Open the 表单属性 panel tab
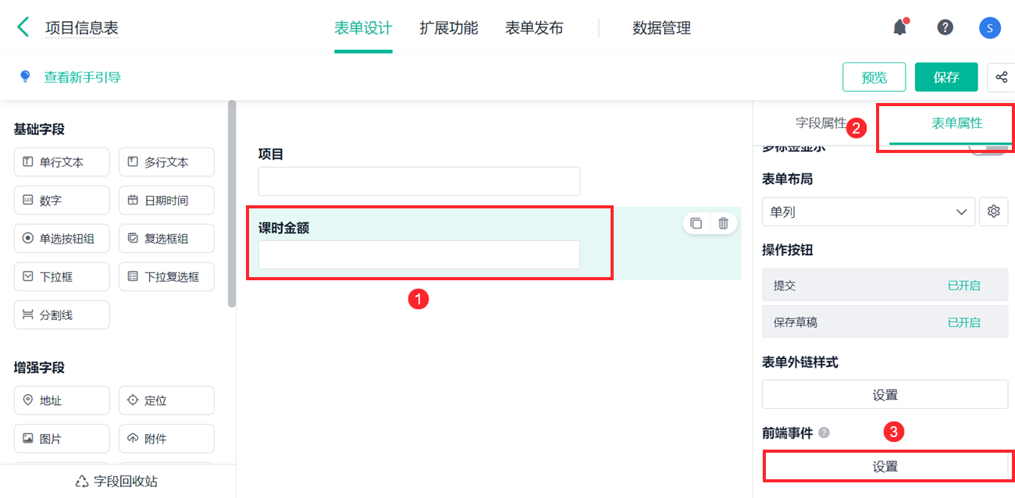Image resolution: width=1015 pixels, height=498 pixels. (957, 123)
